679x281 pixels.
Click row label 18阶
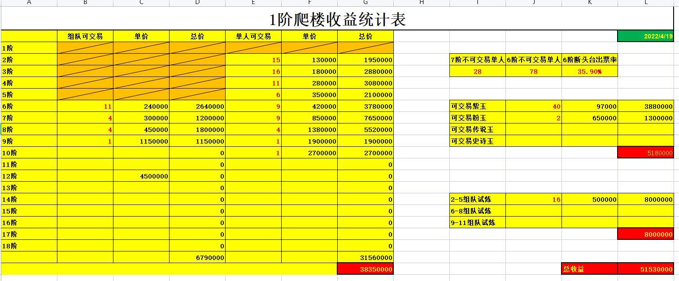click(29, 246)
